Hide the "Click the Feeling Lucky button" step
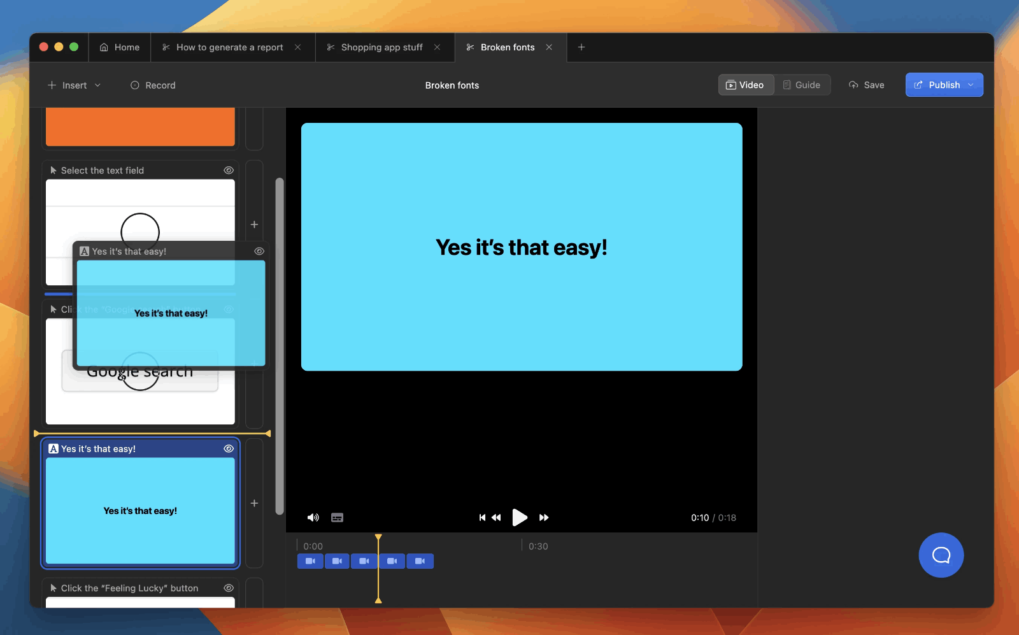The width and height of the screenshot is (1019, 635). 229,589
